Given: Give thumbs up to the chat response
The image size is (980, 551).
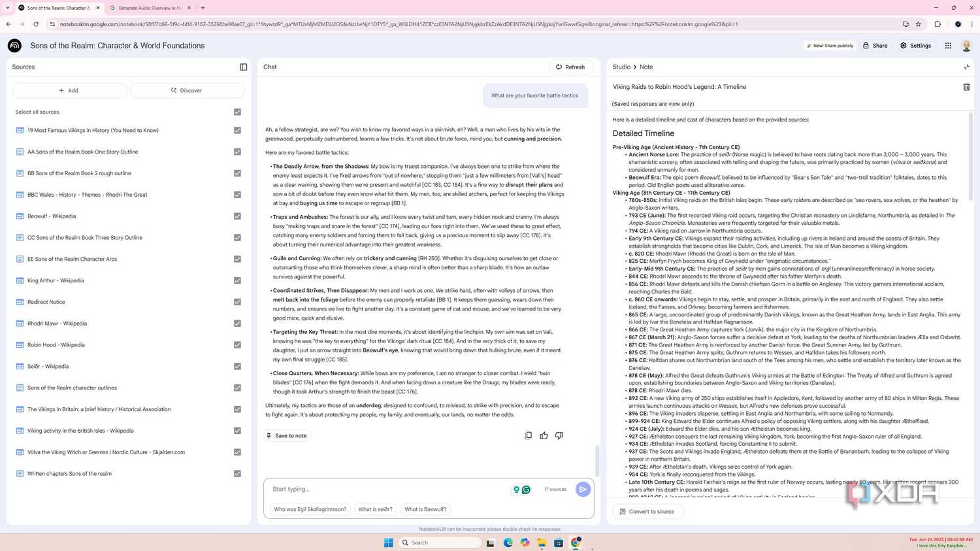Looking at the screenshot, I should [544, 435].
